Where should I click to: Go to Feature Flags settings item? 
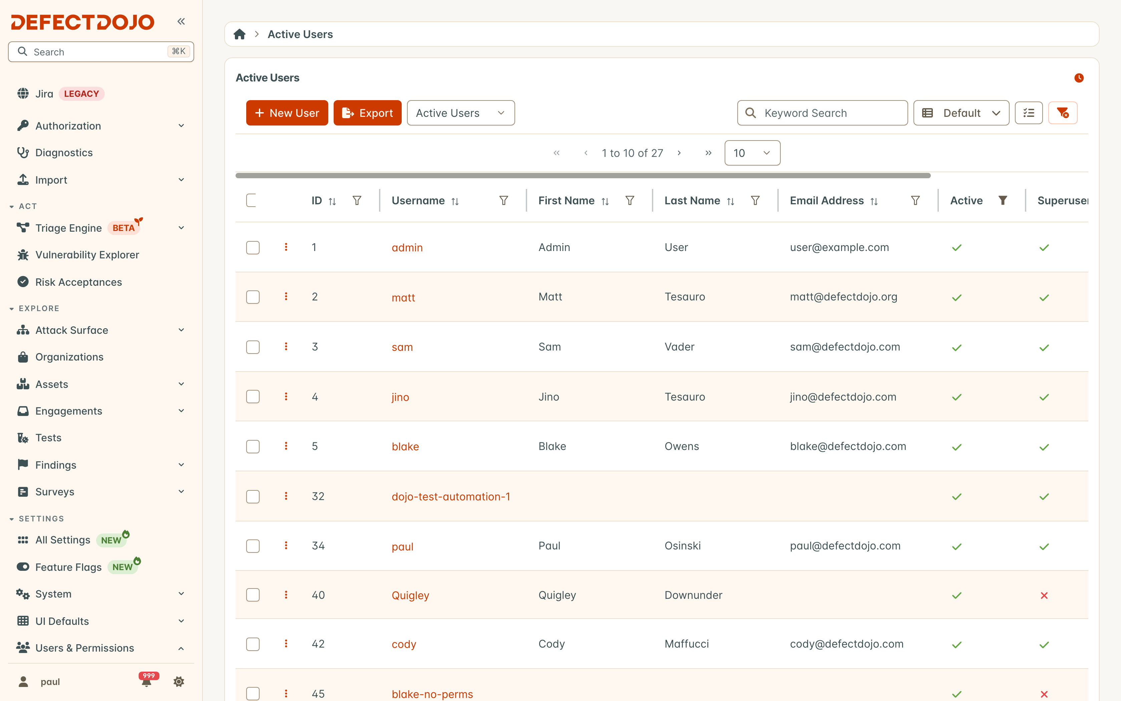point(68,567)
